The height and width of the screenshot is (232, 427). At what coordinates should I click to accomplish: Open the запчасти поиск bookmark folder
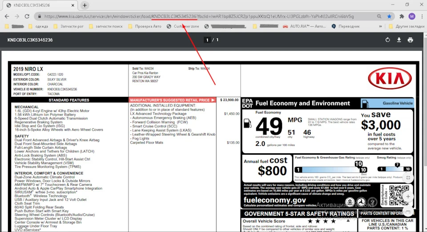pos(106,26)
